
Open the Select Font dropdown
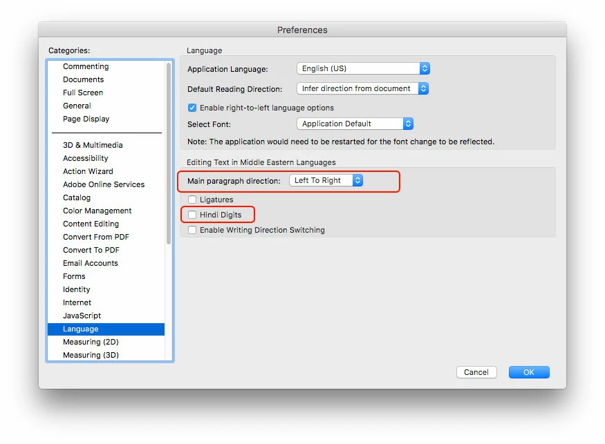point(355,124)
